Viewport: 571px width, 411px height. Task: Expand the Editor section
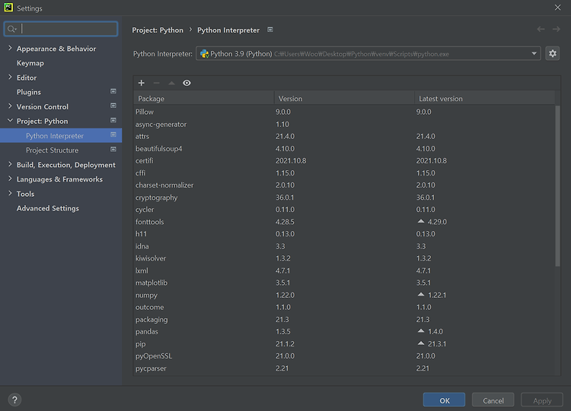pyautogui.click(x=10, y=77)
